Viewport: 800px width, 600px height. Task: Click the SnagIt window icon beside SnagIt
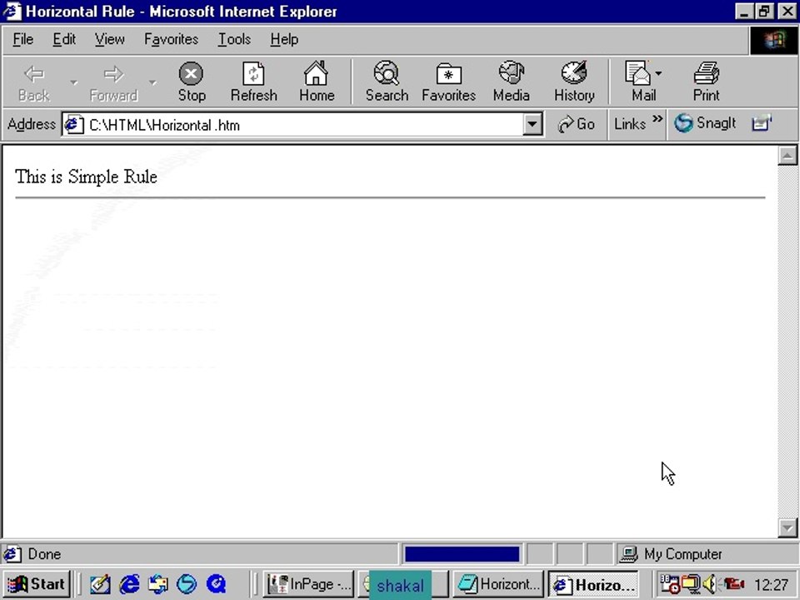tap(761, 123)
